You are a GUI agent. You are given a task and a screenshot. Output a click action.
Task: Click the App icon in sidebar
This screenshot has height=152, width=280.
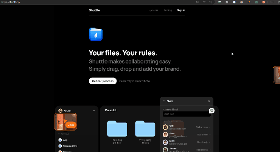(60, 140)
